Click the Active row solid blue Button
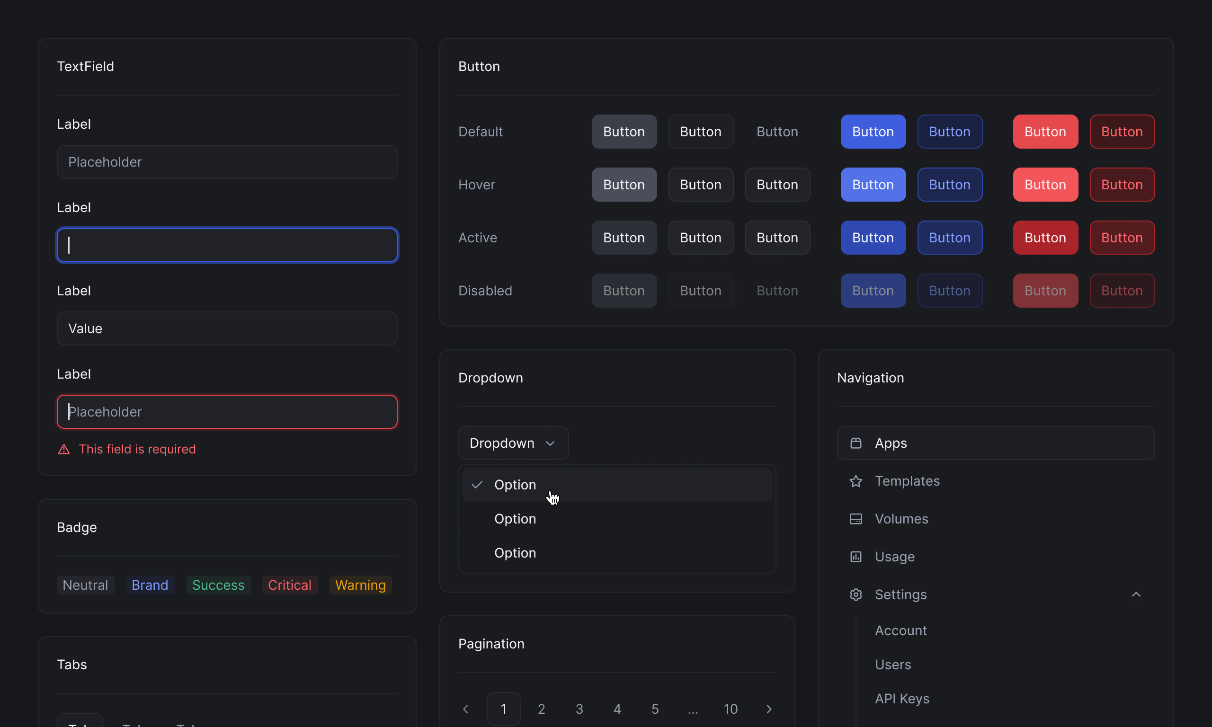Screen dimensions: 1212x727 [873, 238]
